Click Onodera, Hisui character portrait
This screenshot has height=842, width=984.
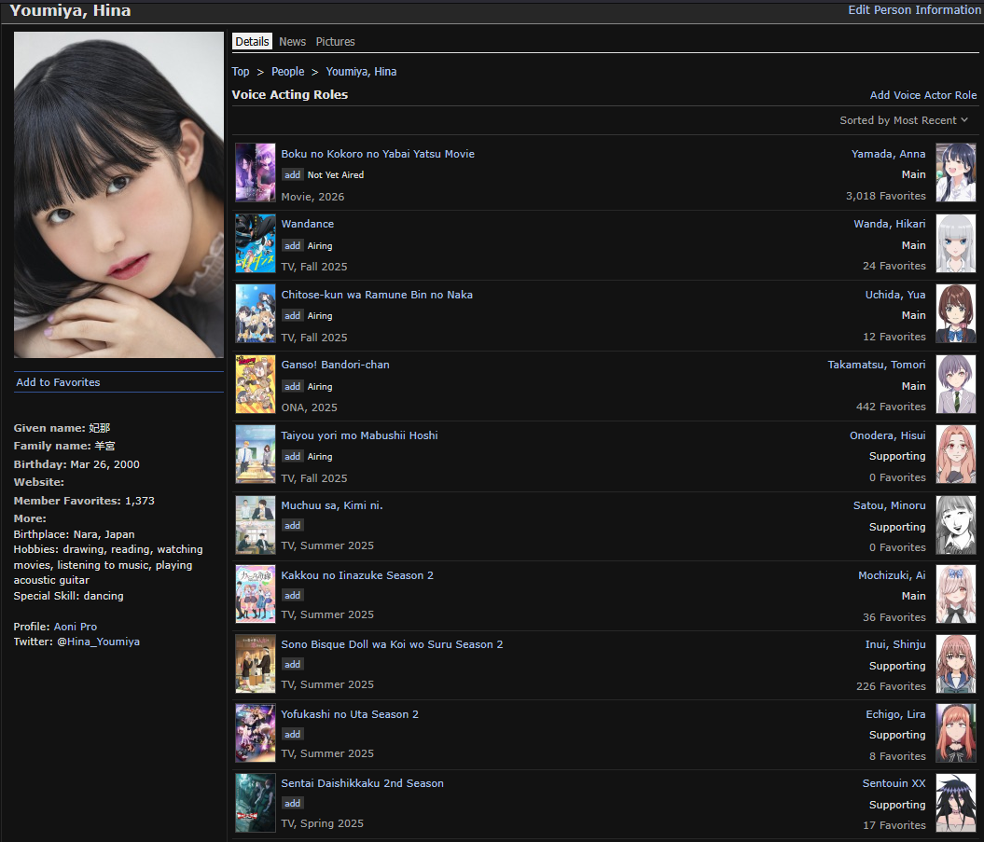(x=956, y=454)
